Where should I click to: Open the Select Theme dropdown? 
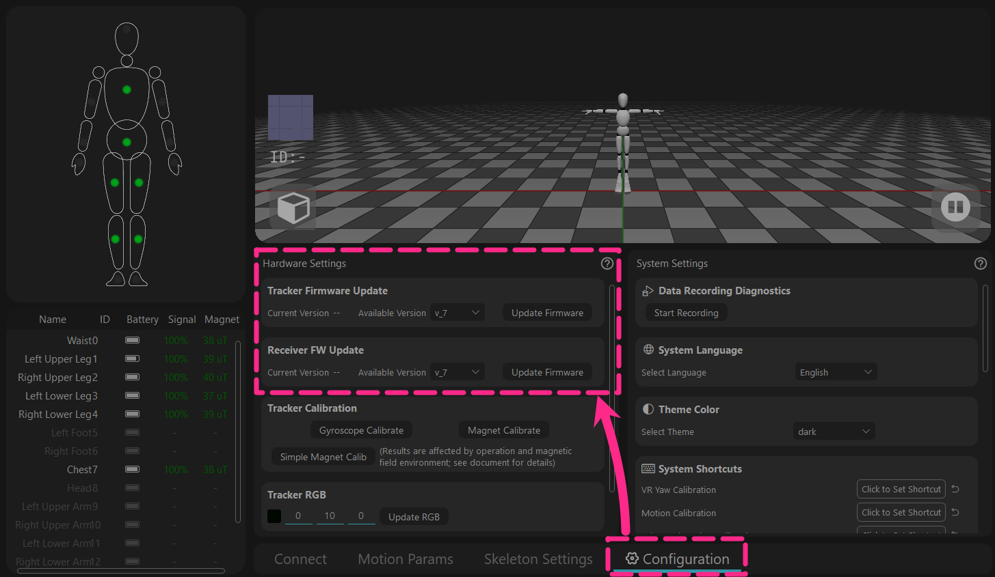(x=834, y=432)
